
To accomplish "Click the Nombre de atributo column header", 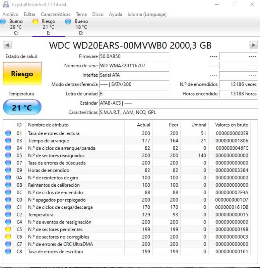I will coord(75,125).
